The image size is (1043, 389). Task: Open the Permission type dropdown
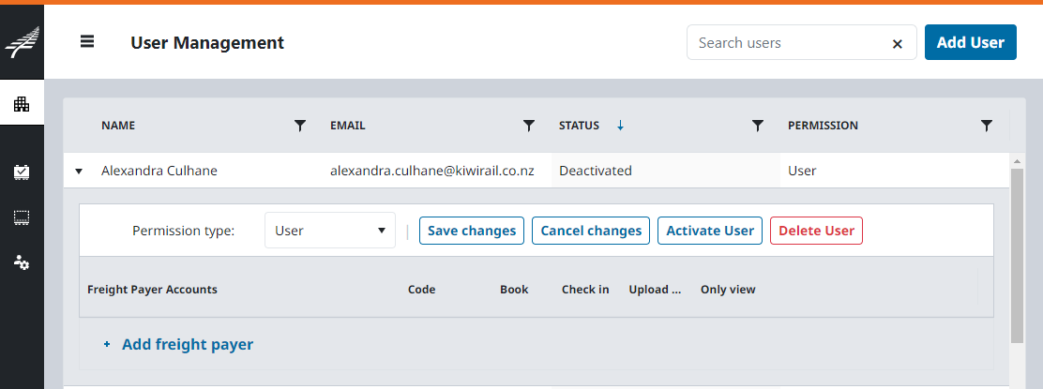330,231
